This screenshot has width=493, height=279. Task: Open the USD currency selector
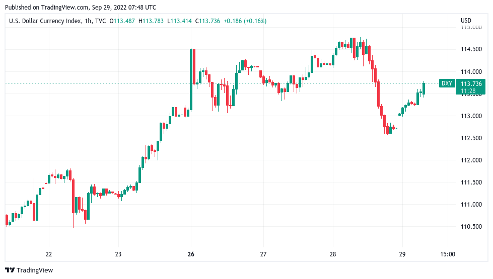pos(466,21)
